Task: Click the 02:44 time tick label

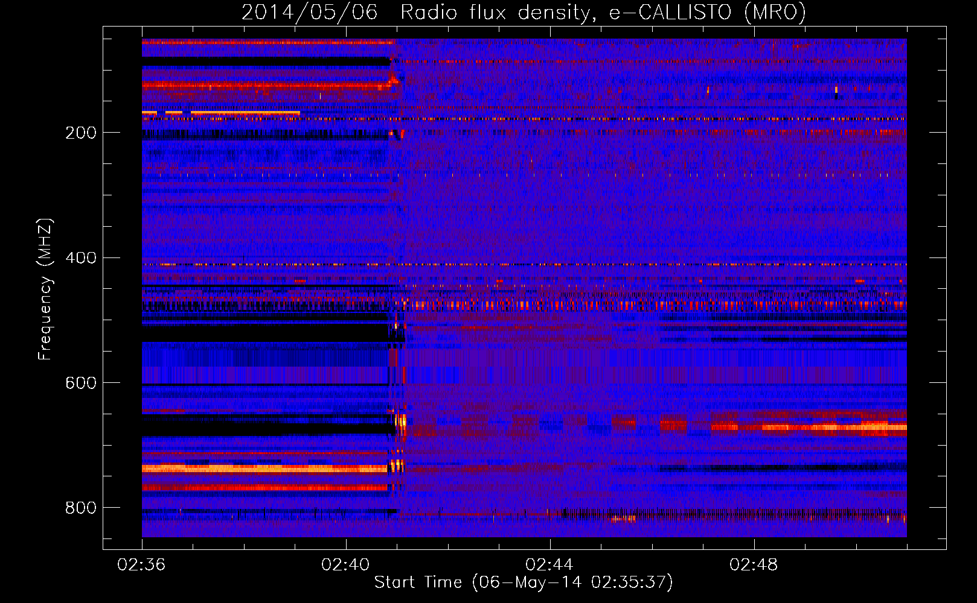Action: pos(549,565)
